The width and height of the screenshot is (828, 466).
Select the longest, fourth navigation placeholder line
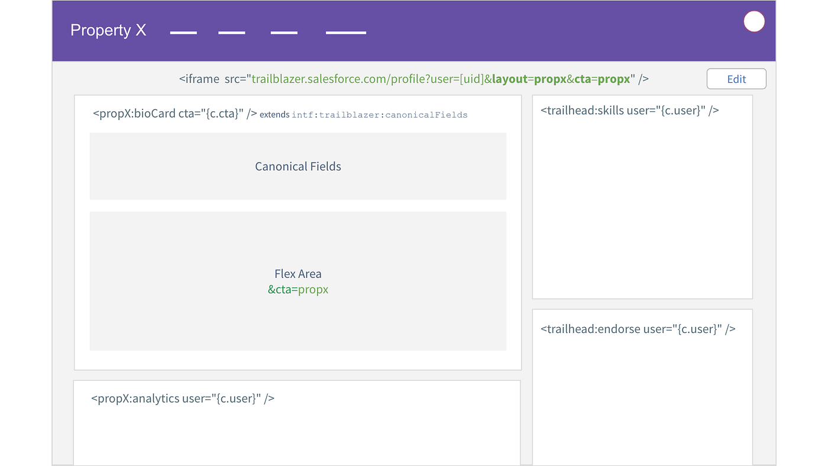(346, 33)
